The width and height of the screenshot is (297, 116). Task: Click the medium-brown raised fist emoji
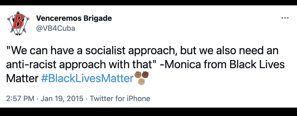tap(138, 75)
